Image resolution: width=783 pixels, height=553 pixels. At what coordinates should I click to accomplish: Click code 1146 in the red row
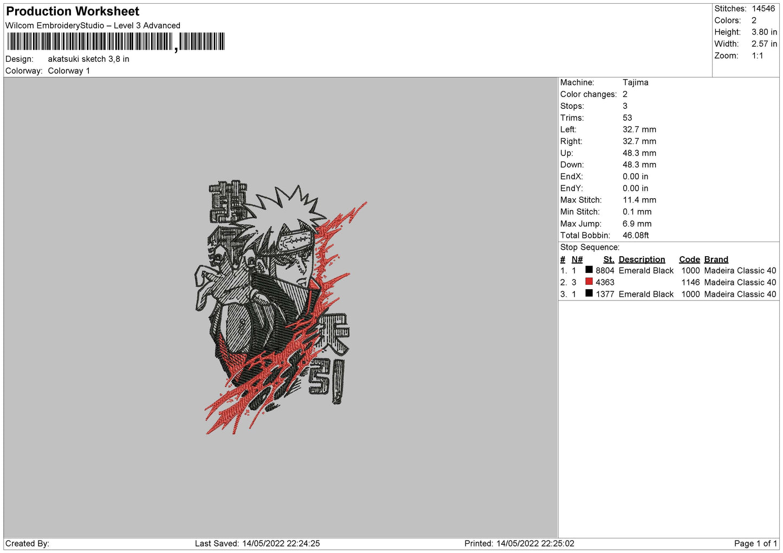691,283
